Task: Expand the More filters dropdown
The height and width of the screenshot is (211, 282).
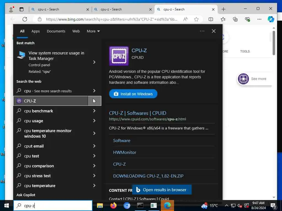Action: tap(93, 31)
